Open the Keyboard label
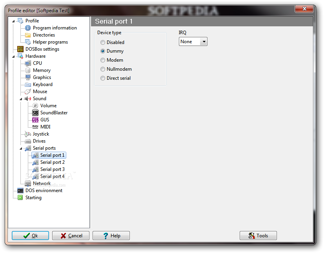The image size is (324, 253). (x=43, y=84)
